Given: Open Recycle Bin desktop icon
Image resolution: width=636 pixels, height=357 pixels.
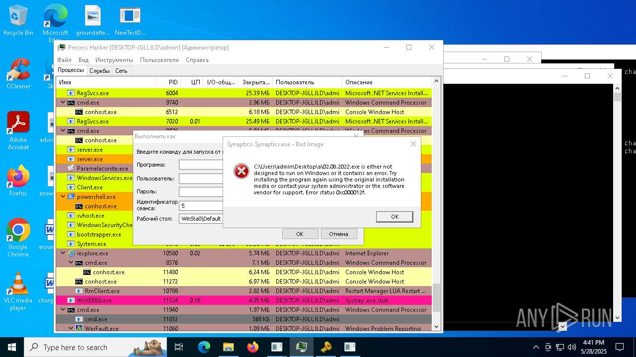Looking at the screenshot, I should 18,20.
